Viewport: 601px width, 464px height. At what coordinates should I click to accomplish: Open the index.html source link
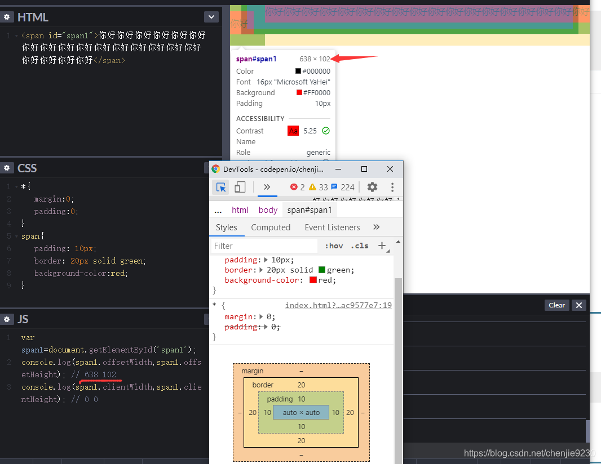[338, 305]
